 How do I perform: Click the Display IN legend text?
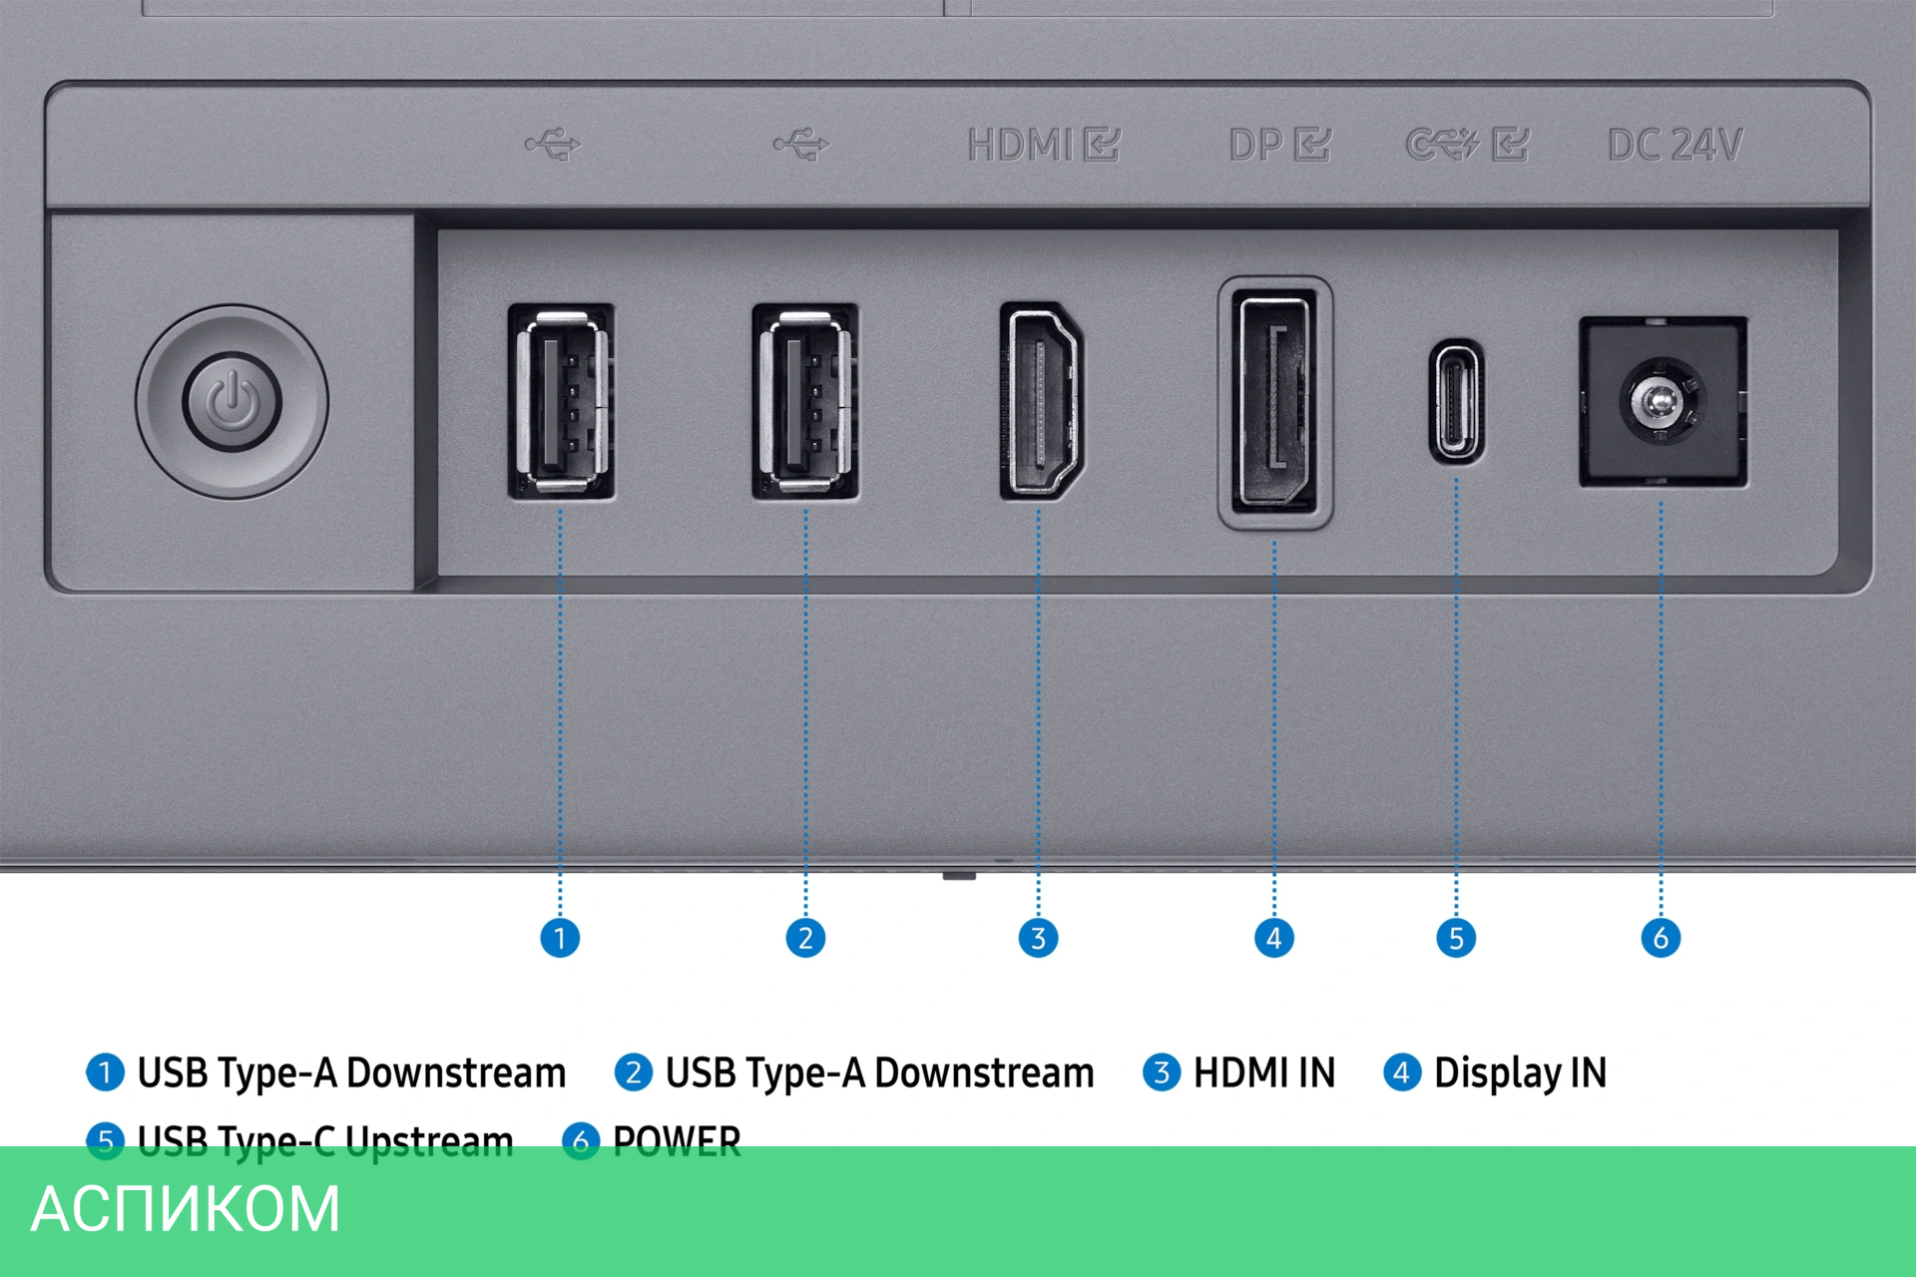click(x=1520, y=1073)
